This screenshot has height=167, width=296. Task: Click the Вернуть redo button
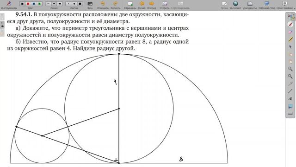pos(115,5)
